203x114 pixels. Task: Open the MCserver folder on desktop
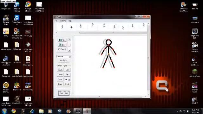[x=17, y=46]
